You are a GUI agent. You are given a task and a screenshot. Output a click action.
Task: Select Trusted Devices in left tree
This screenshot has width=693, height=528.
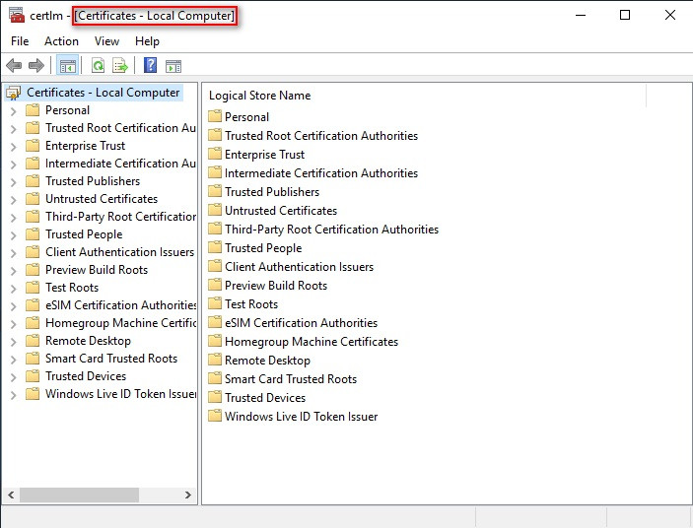(86, 376)
